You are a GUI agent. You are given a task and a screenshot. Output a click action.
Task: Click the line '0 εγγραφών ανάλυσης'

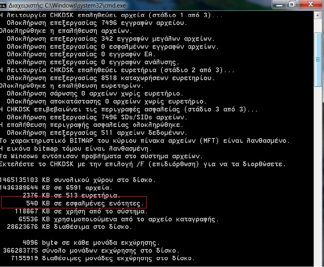pos(93,62)
